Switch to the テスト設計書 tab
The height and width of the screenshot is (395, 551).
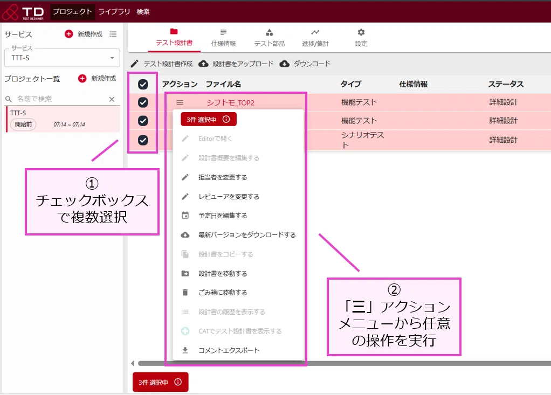coord(174,38)
